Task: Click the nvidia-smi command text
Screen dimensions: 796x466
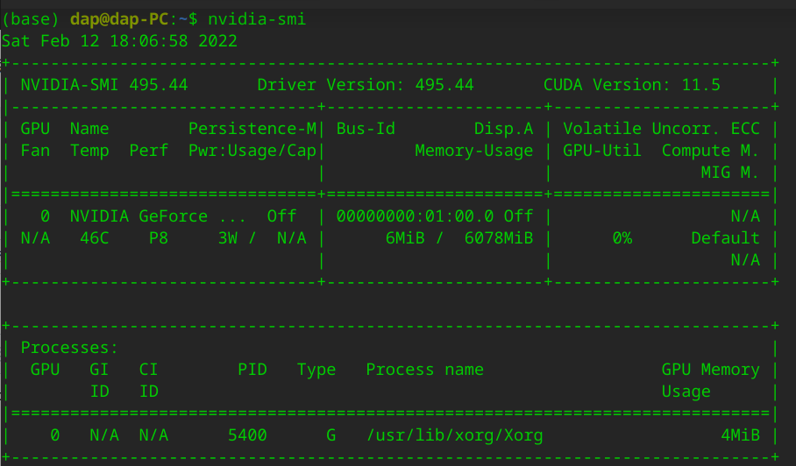Action: point(257,18)
